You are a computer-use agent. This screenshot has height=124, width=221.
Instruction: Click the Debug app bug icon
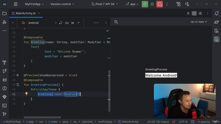(152, 4)
